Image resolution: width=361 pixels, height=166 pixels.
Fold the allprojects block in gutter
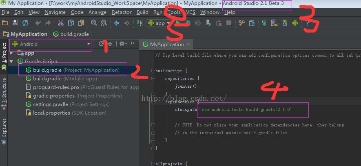[153, 164]
